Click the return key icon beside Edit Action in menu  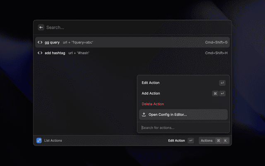coord(222,83)
